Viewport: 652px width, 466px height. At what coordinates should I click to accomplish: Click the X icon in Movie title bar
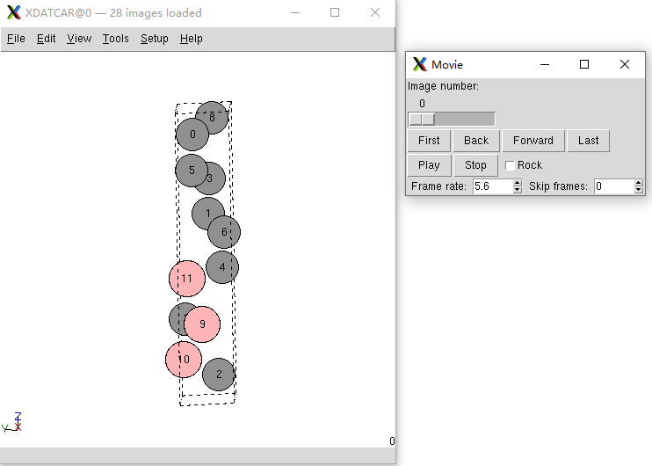coord(419,64)
